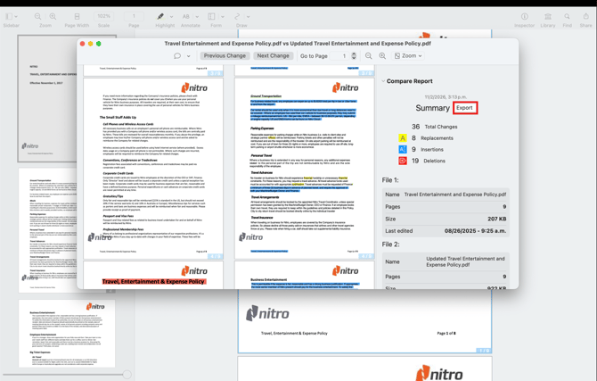Activate the Highlight pen tool
The width and height of the screenshot is (597, 381).
(x=160, y=16)
